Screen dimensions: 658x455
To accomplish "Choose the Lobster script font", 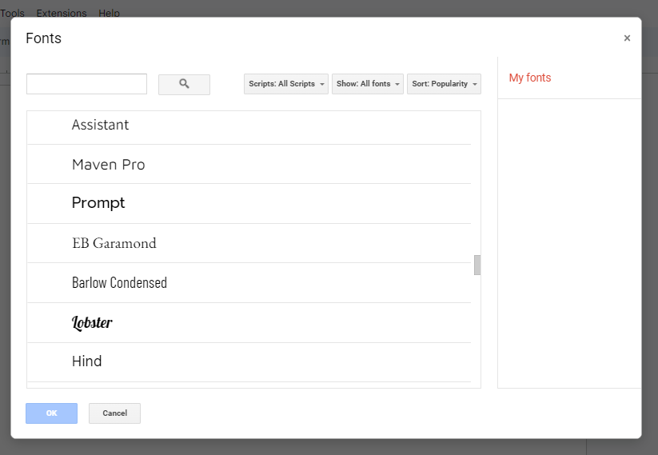I will coord(92,323).
